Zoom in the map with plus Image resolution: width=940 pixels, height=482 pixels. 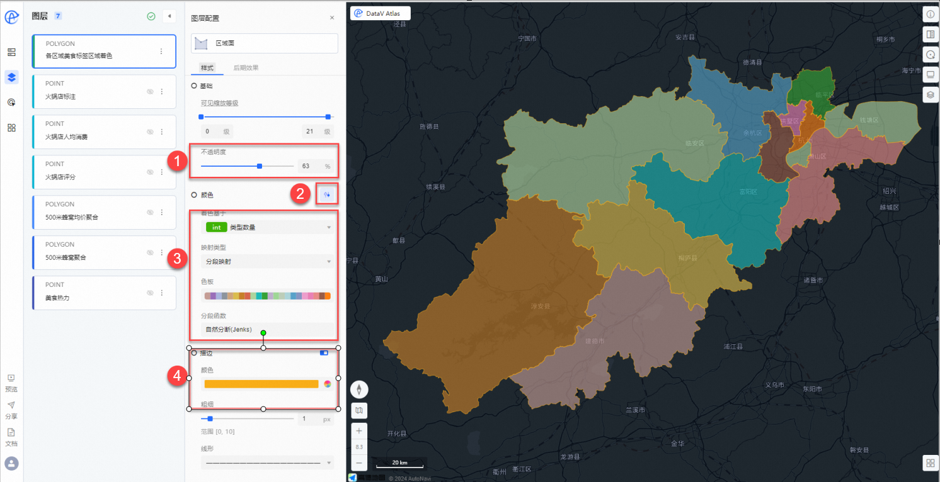[x=359, y=431]
